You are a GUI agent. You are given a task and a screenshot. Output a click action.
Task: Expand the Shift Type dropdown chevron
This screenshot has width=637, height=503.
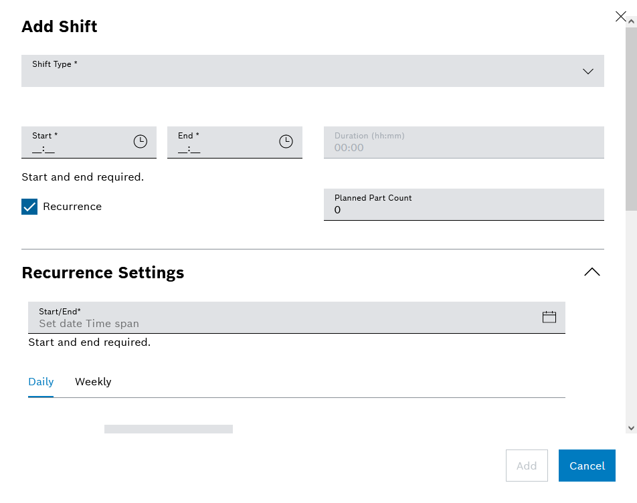pos(588,72)
